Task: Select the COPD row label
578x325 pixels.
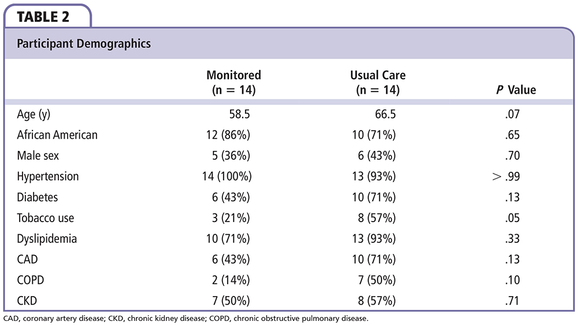Action: click(x=31, y=280)
